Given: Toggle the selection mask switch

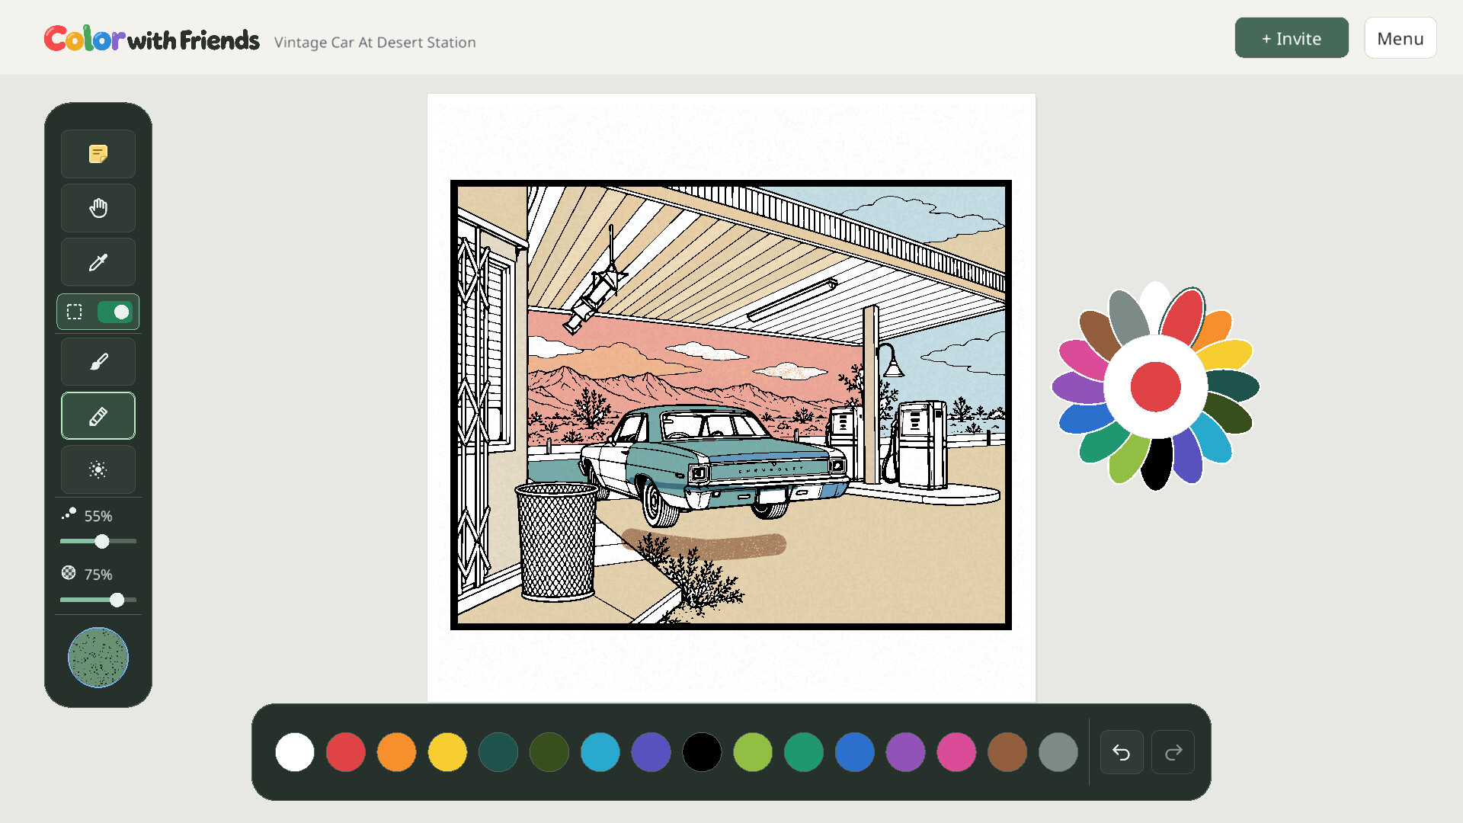Looking at the screenshot, I should pyautogui.click(x=115, y=312).
